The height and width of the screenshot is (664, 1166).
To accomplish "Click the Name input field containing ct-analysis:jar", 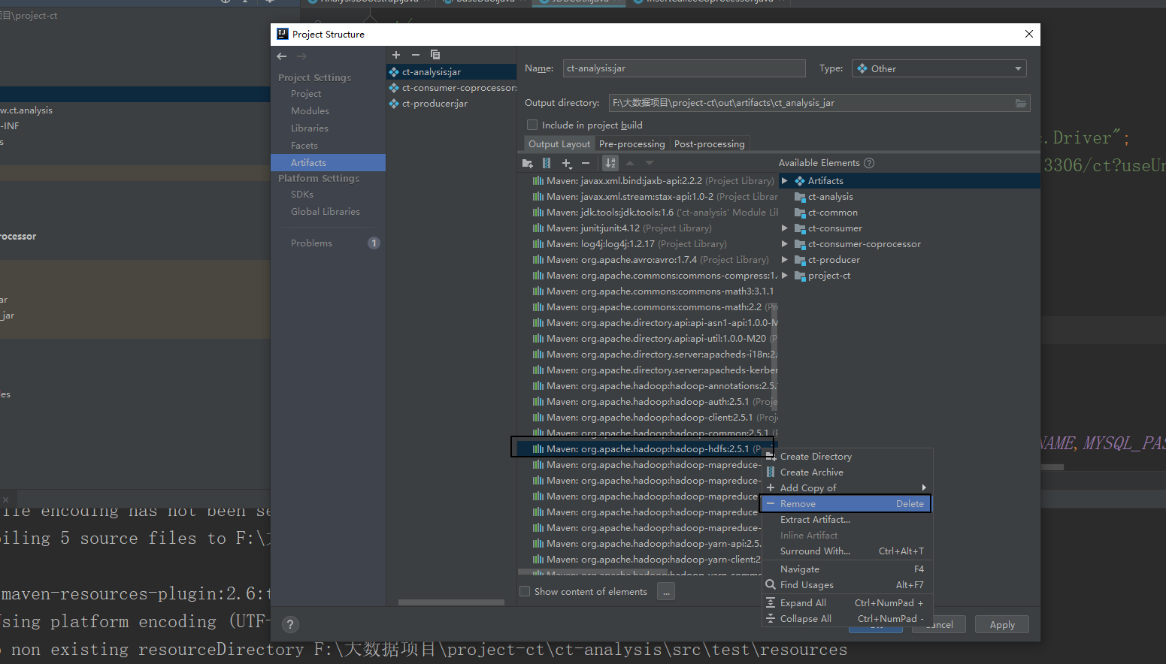I will 683,68.
